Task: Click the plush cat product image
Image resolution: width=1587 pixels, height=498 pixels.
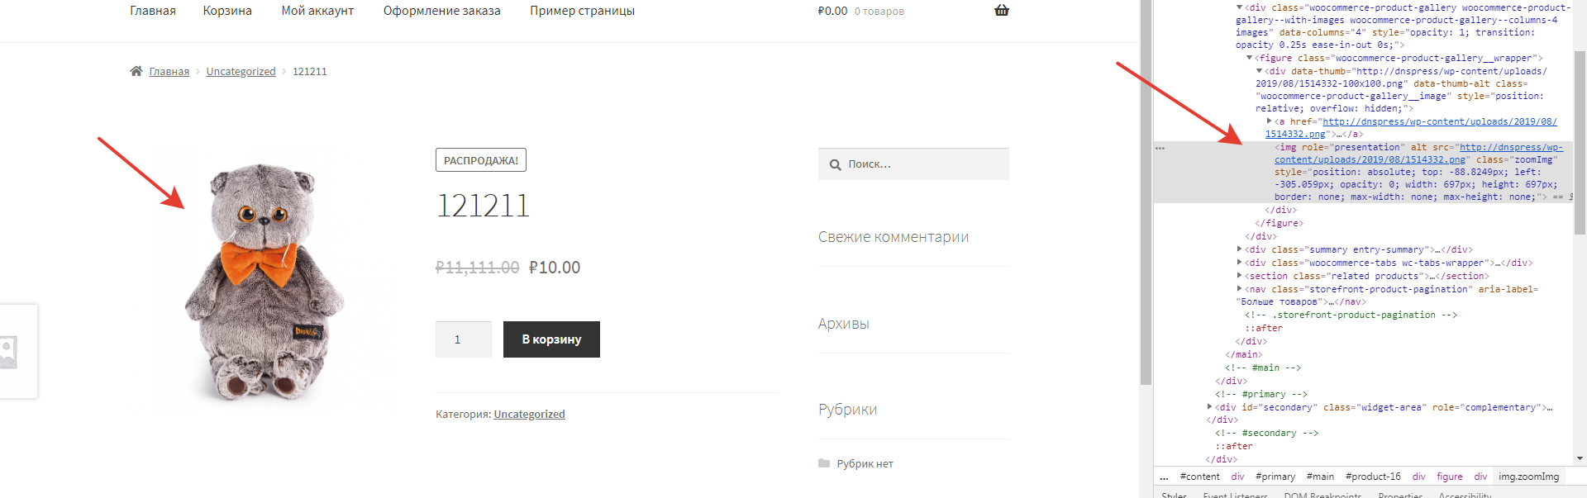Action: tap(265, 281)
